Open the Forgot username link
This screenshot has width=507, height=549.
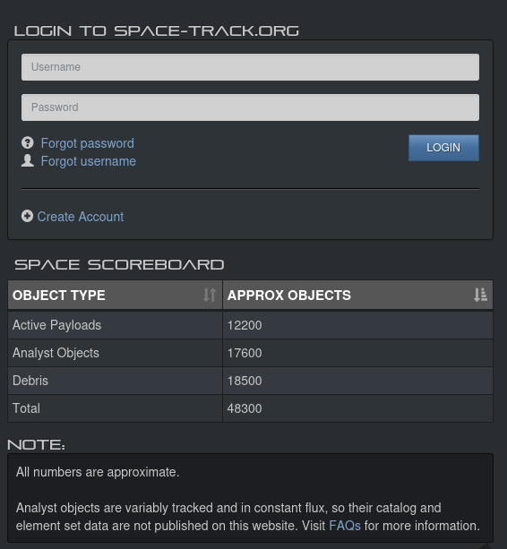(89, 161)
